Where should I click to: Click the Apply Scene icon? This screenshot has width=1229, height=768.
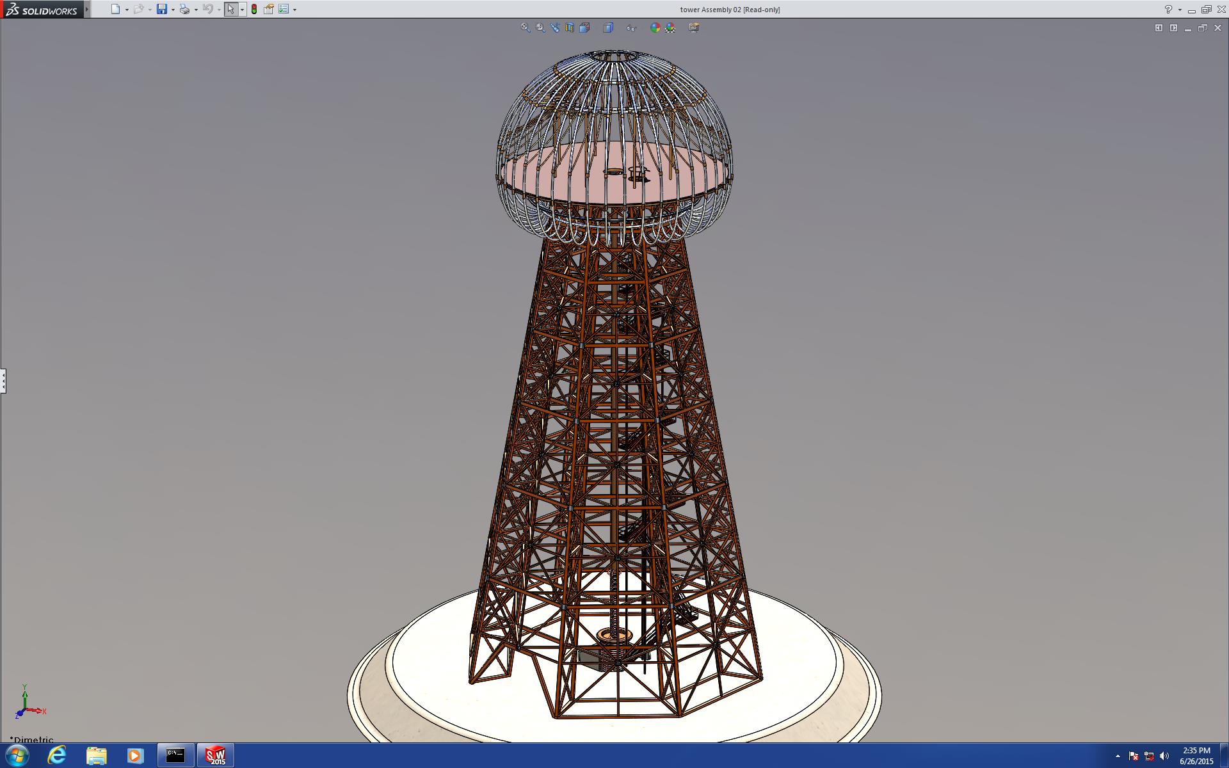[x=670, y=28]
